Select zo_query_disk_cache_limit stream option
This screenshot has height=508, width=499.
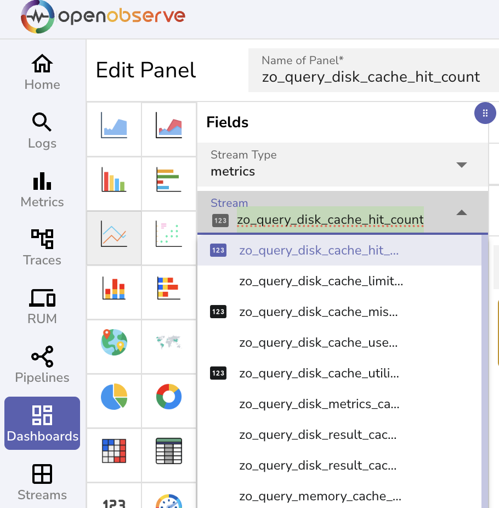(321, 281)
